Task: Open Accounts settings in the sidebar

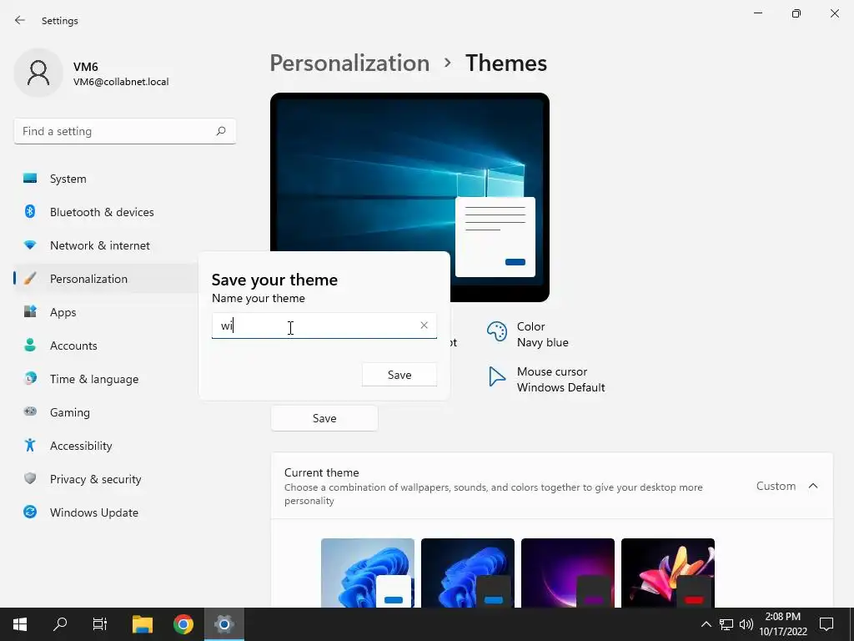Action: [106, 346]
